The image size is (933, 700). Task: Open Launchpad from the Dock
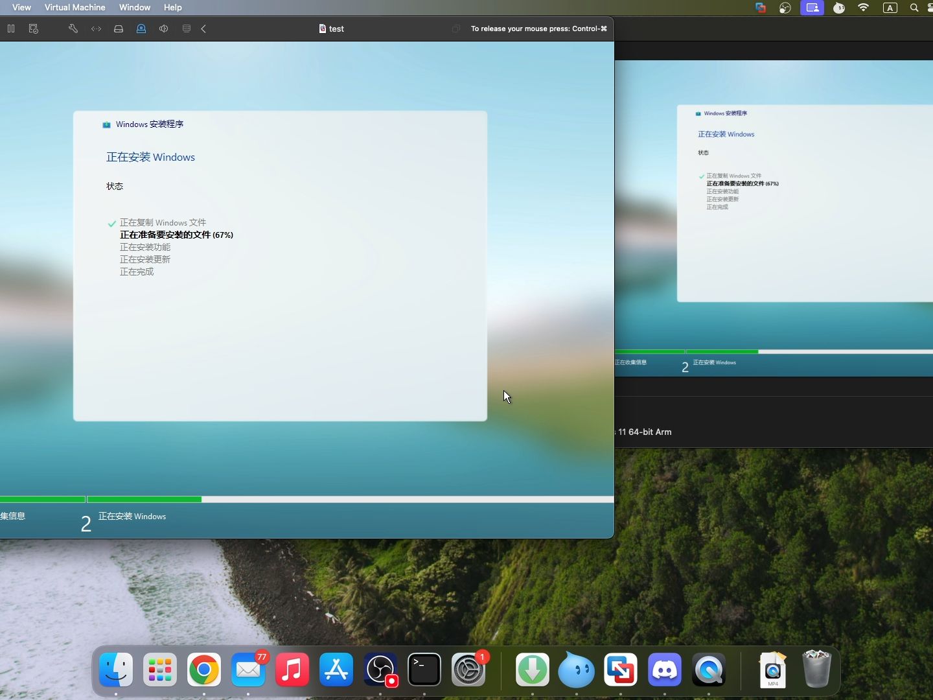(x=160, y=670)
